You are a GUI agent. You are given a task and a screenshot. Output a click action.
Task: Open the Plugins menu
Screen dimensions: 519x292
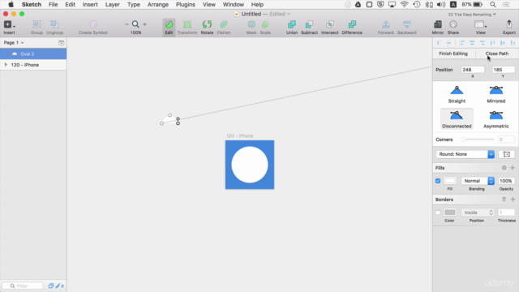tap(186, 5)
